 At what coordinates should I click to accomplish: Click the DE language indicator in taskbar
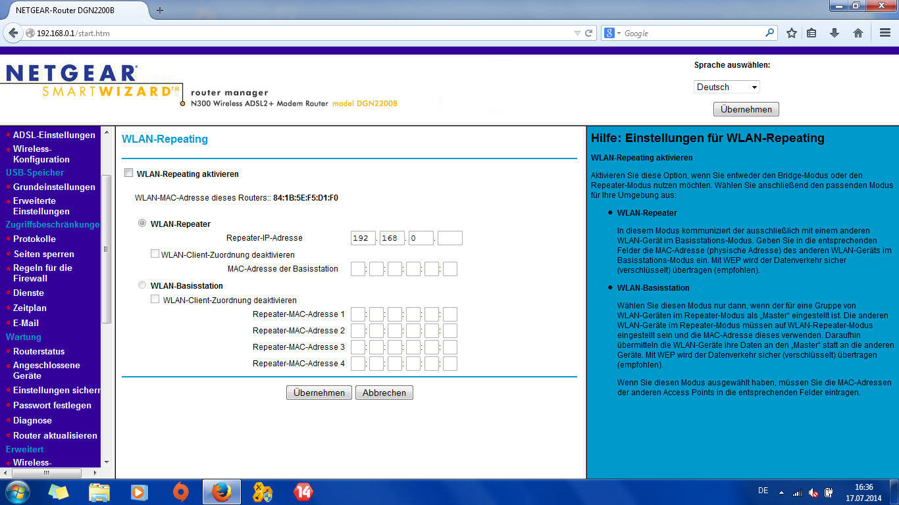(763, 491)
